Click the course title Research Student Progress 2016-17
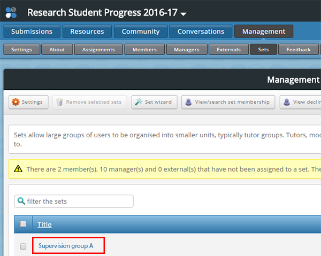Viewport: 321px width, 256px height. coord(102,12)
